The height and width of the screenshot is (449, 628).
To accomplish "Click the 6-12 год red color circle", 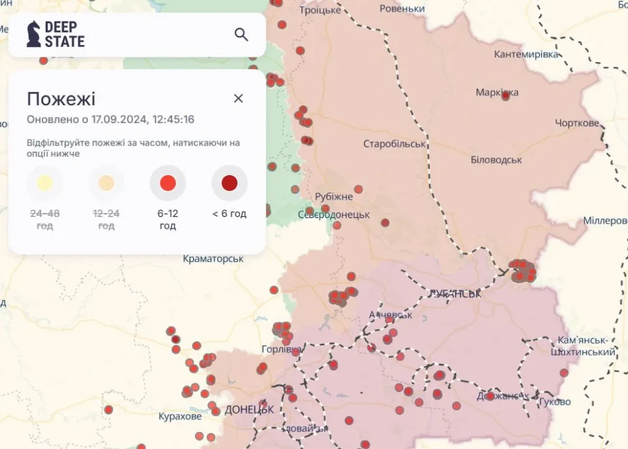I will [167, 183].
